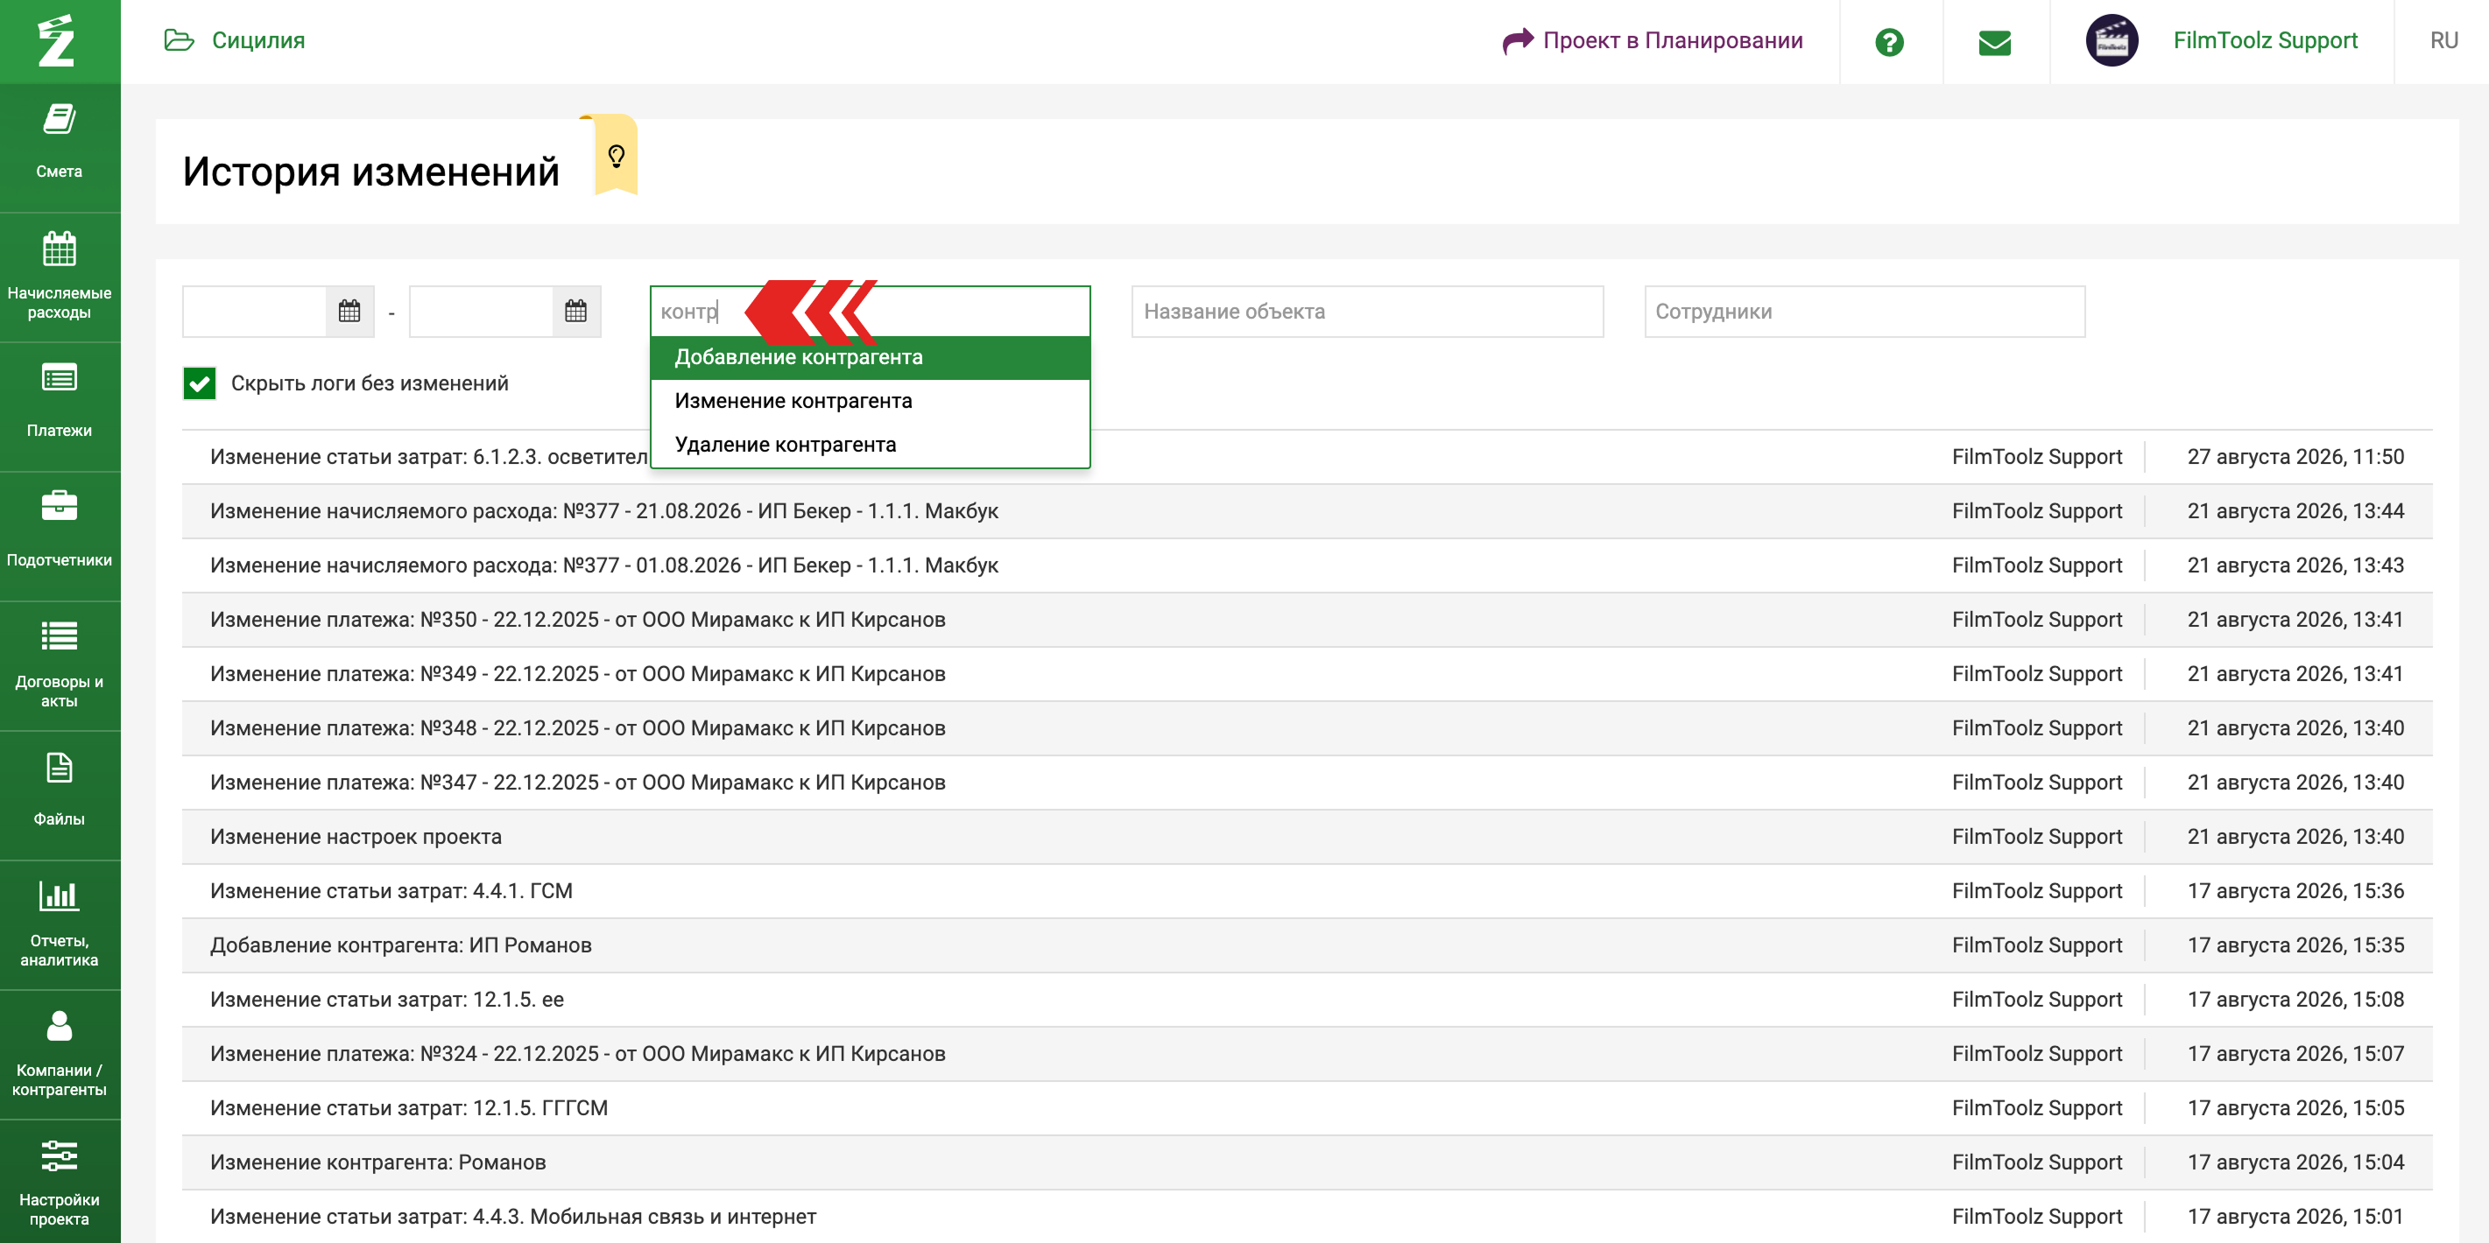Image resolution: width=2489 pixels, height=1243 pixels.
Task: Open Подотчетники briefcase section
Action: click(x=60, y=535)
